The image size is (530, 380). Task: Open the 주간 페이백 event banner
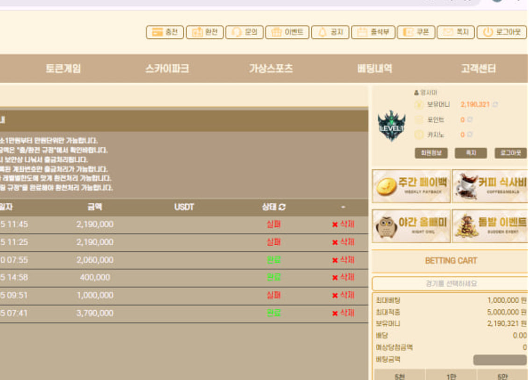(410, 186)
